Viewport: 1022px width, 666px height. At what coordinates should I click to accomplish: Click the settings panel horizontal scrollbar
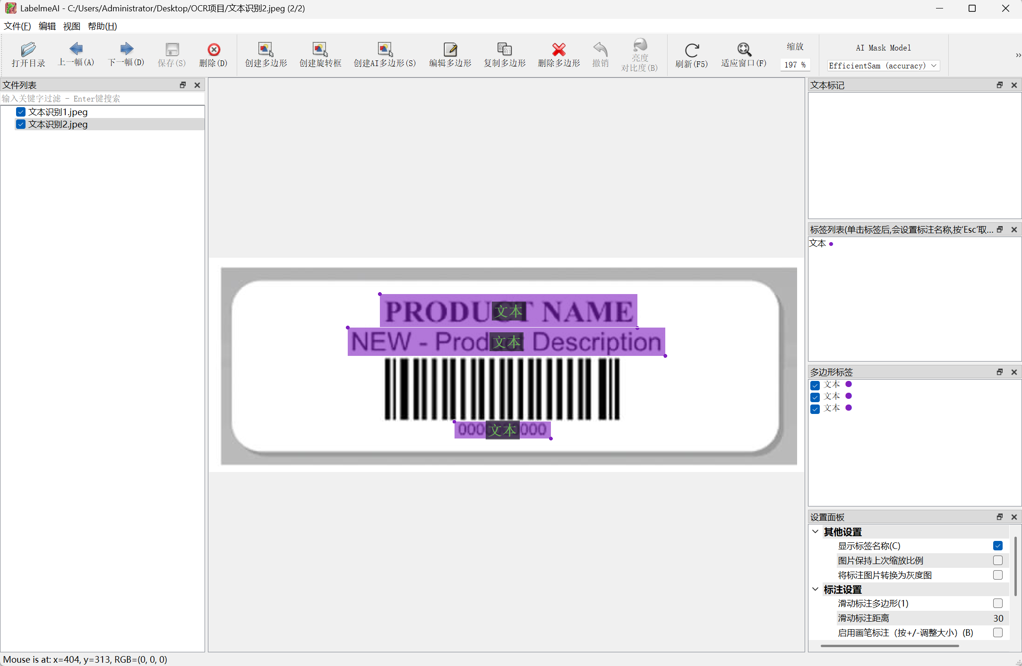890,646
